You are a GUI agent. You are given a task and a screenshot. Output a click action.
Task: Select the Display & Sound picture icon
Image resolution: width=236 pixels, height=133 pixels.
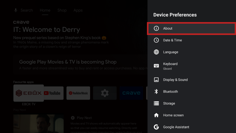(x=156, y=80)
